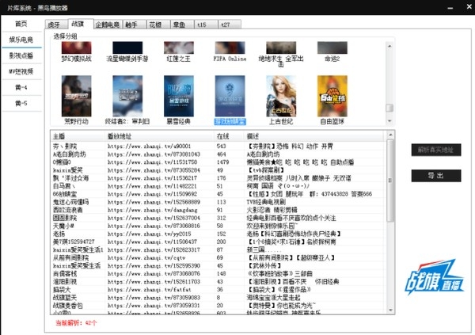Switch to the 战旗 tab

(x=81, y=24)
